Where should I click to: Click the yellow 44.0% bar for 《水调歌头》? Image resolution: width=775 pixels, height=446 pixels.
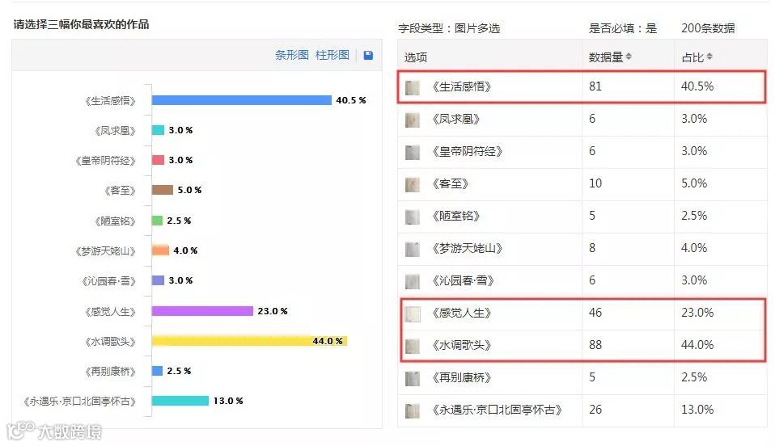click(250, 341)
